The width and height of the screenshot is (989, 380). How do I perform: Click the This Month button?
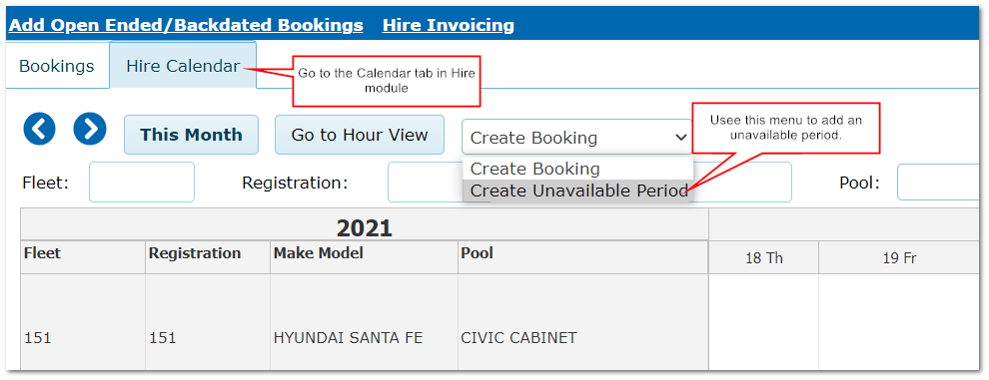pyautogui.click(x=191, y=135)
